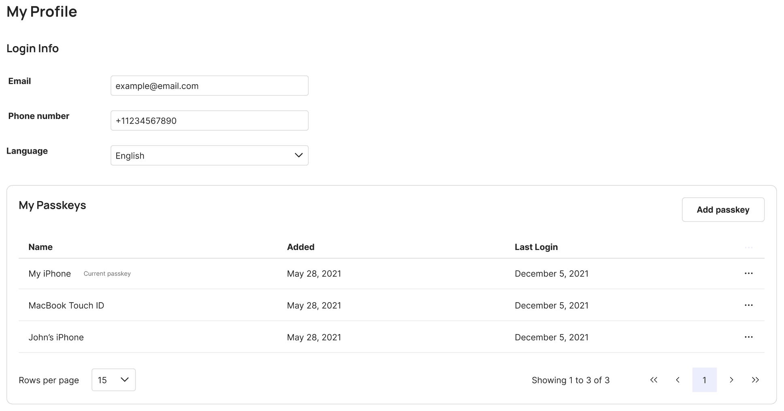
Task: Click the Add passkey button
Action: (723, 210)
